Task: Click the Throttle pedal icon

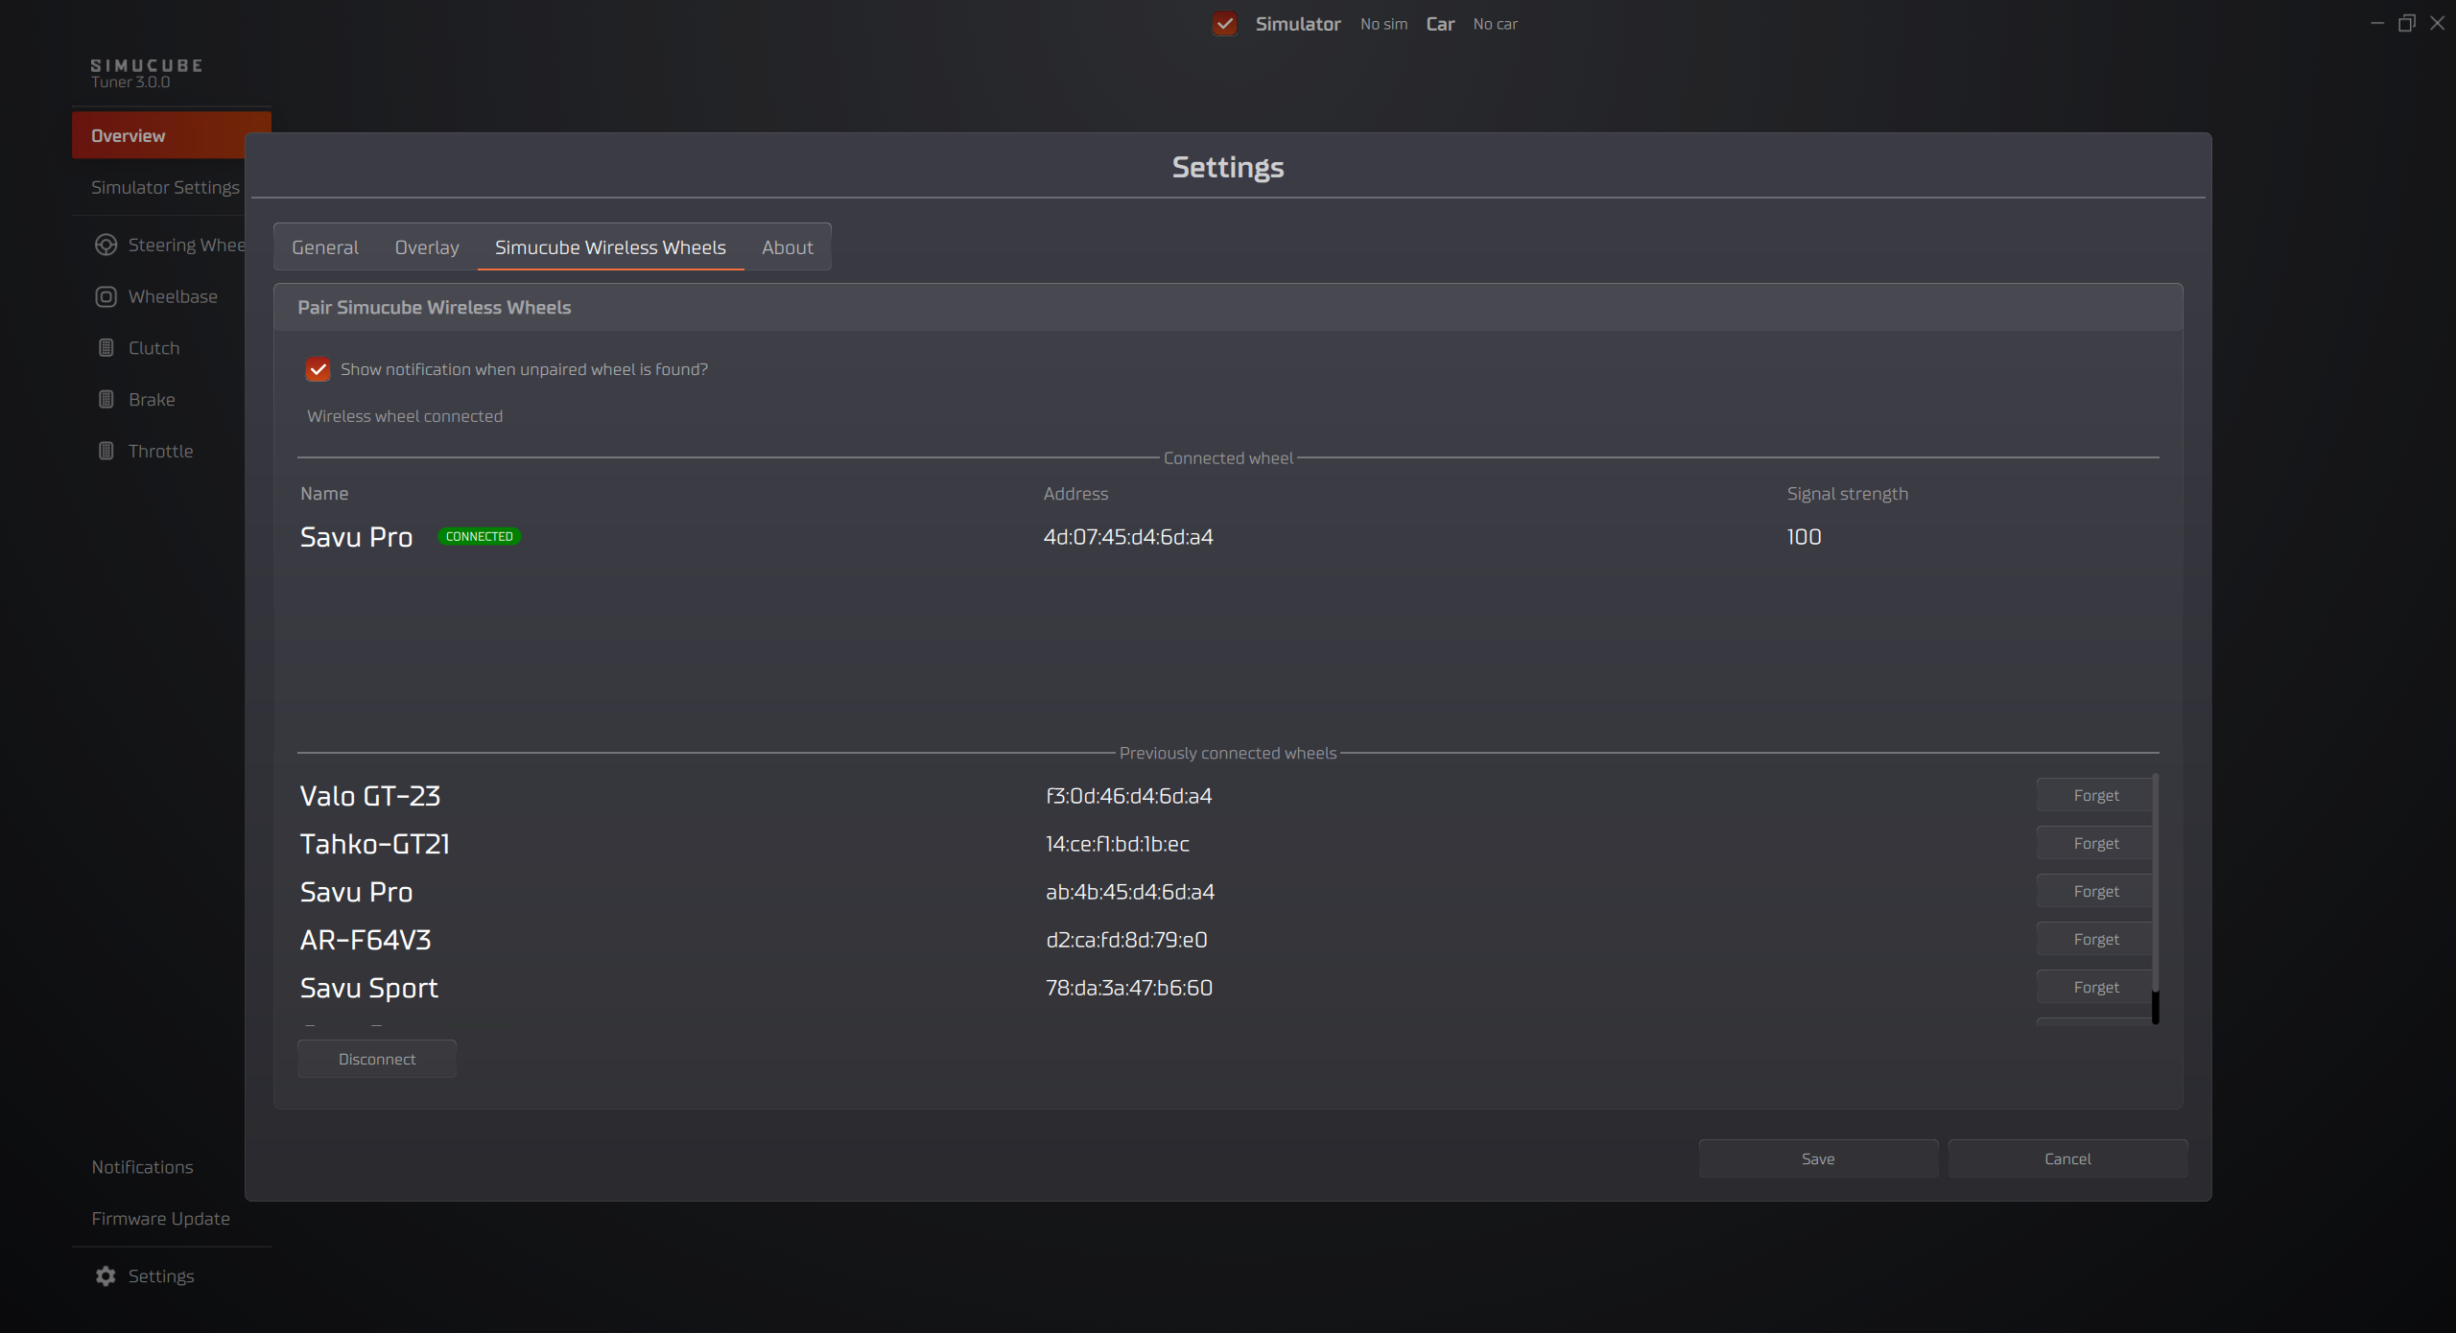Action: click(106, 451)
